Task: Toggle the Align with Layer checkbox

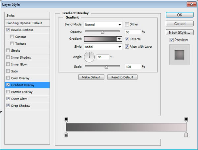Action: click(127, 46)
